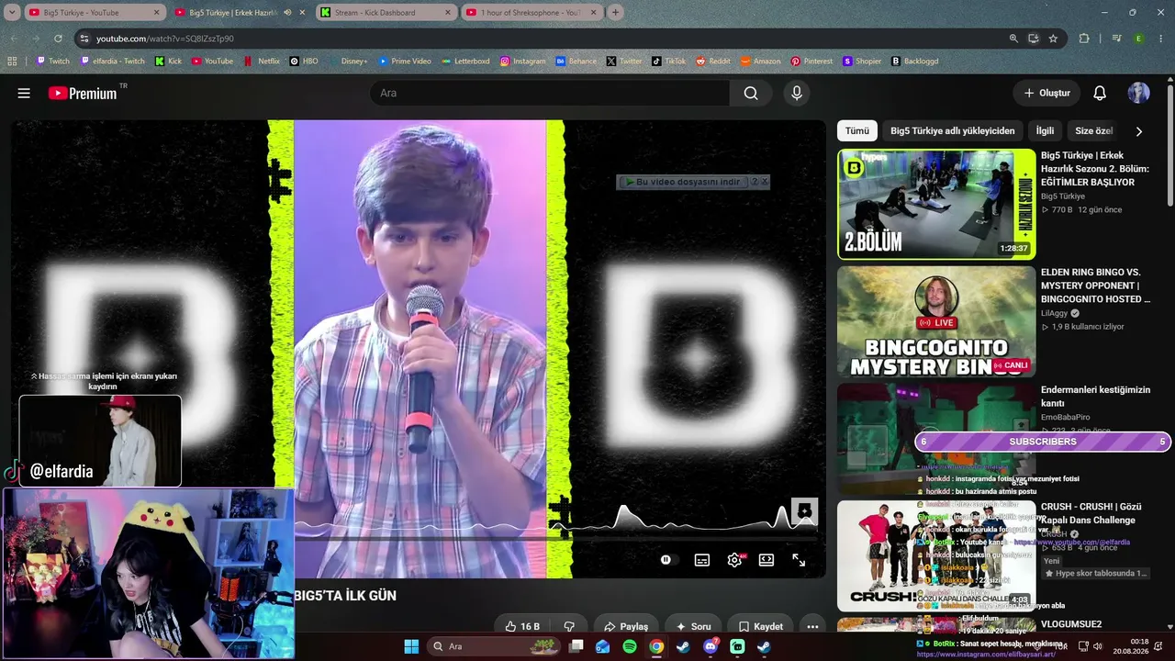Open the Chrome bookmarks apps grid
The image size is (1175, 661).
tap(12, 62)
